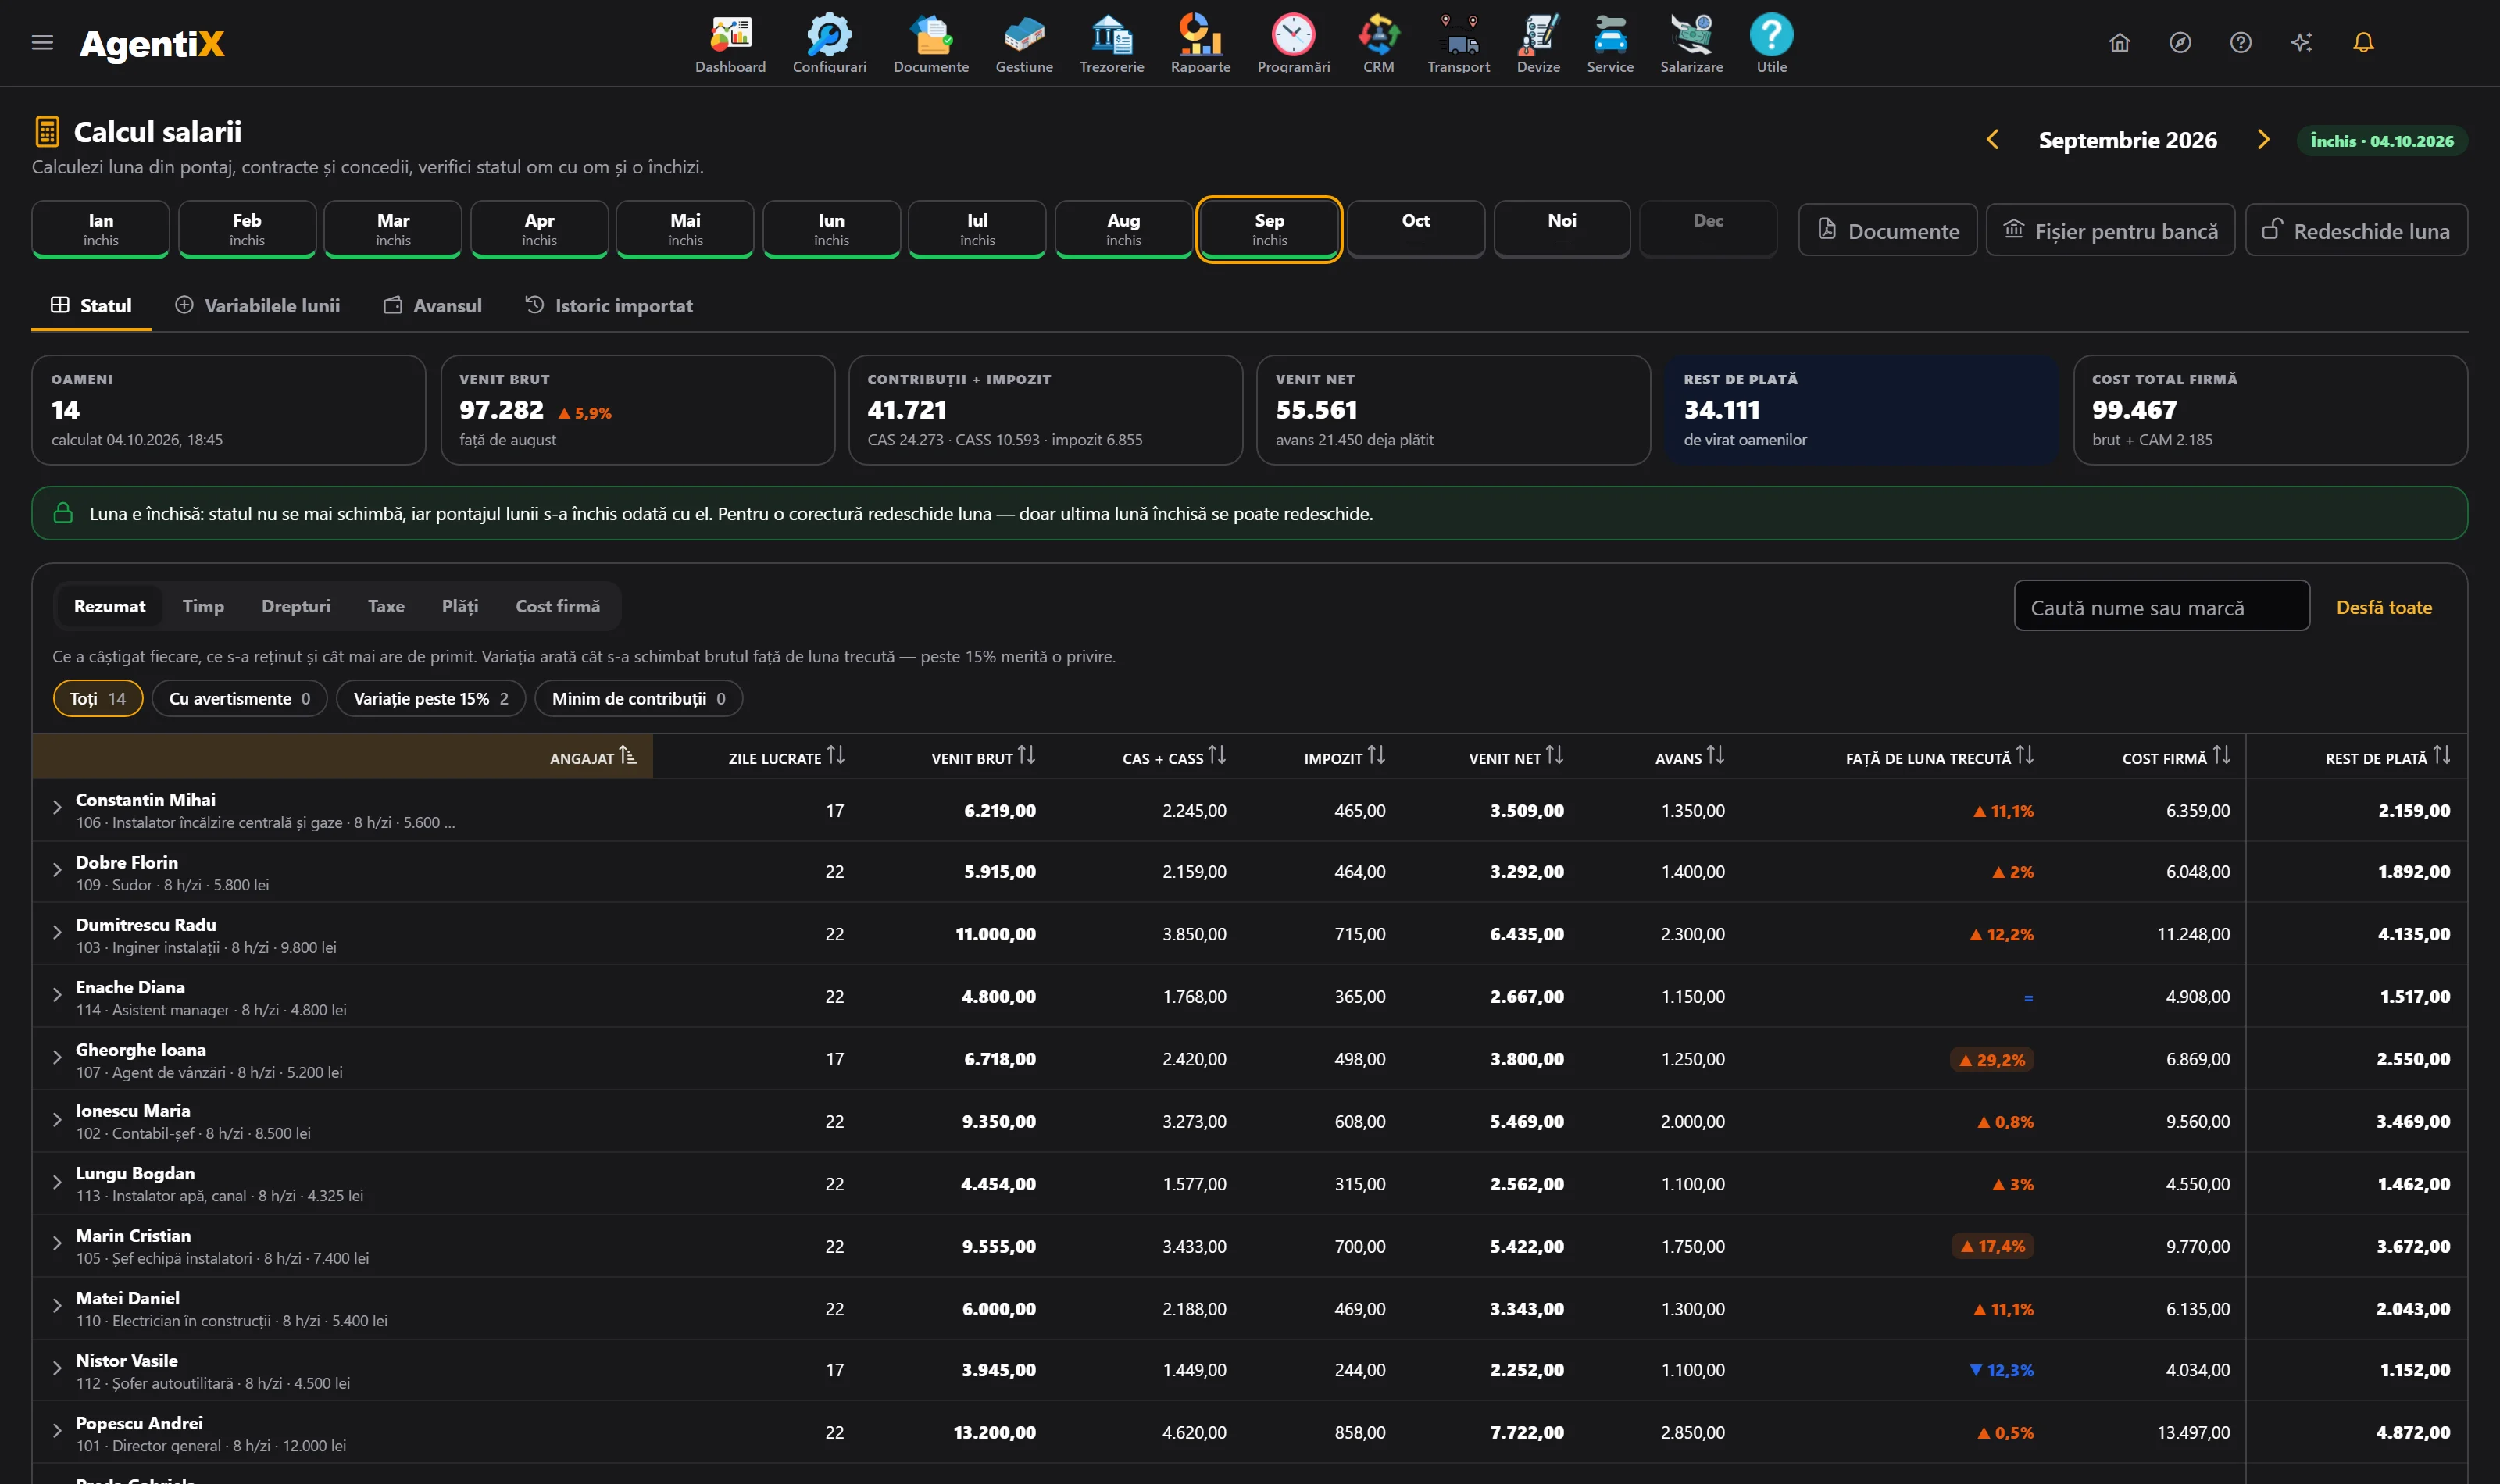Expand the Dobre Florin row
The image size is (2500, 1484).
pyautogui.click(x=57, y=871)
